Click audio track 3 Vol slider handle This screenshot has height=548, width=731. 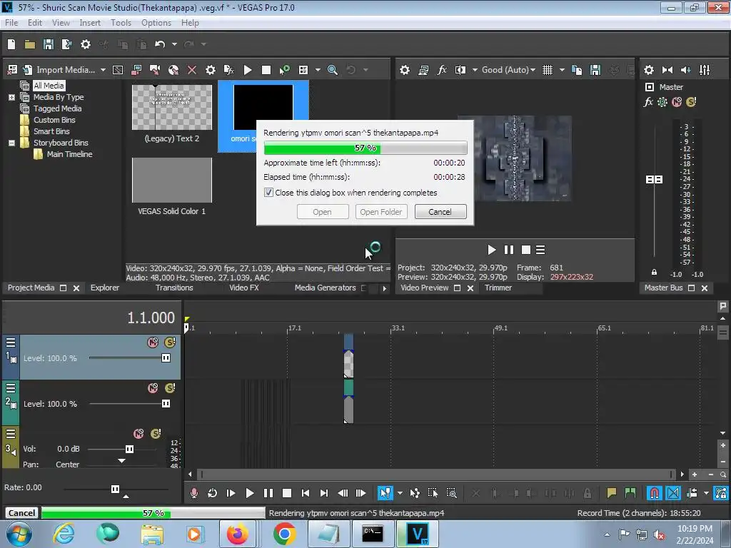(130, 450)
